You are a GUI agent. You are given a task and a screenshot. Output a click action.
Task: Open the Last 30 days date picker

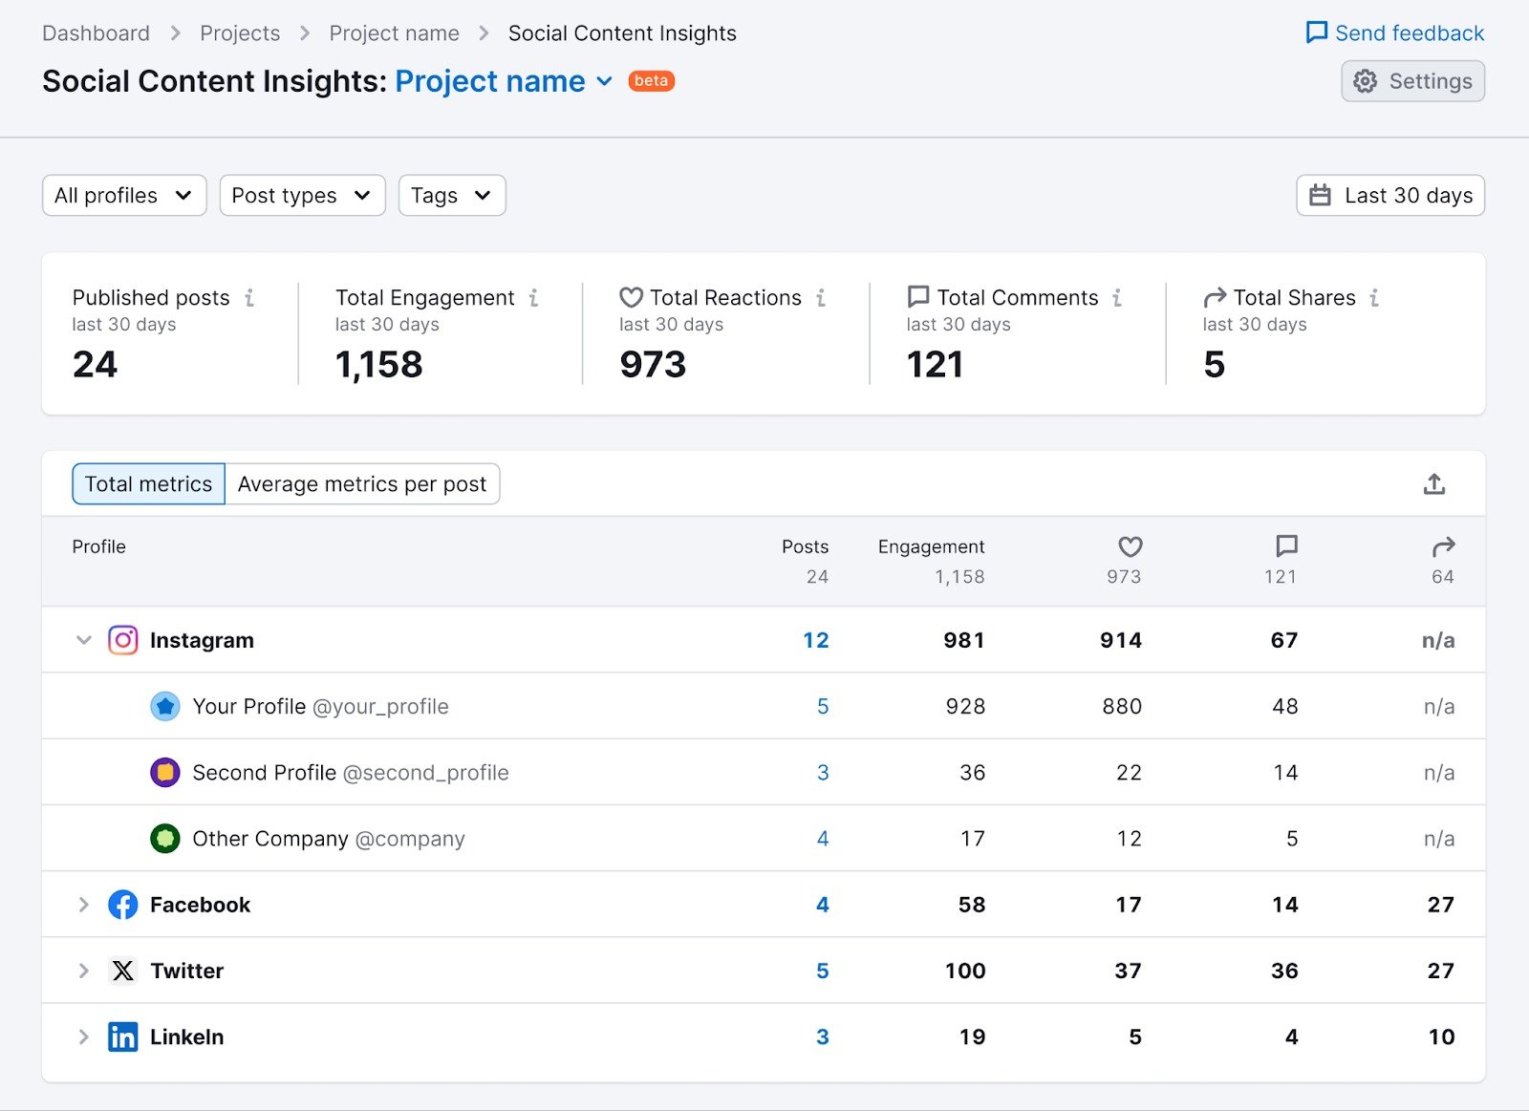[x=1389, y=195]
